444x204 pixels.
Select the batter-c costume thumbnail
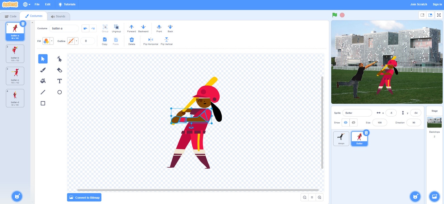(x=15, y=76)
